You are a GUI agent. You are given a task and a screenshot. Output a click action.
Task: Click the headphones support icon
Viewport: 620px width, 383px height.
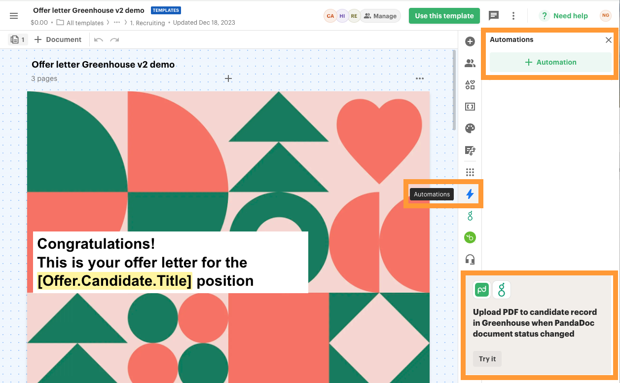pos(470,259)
